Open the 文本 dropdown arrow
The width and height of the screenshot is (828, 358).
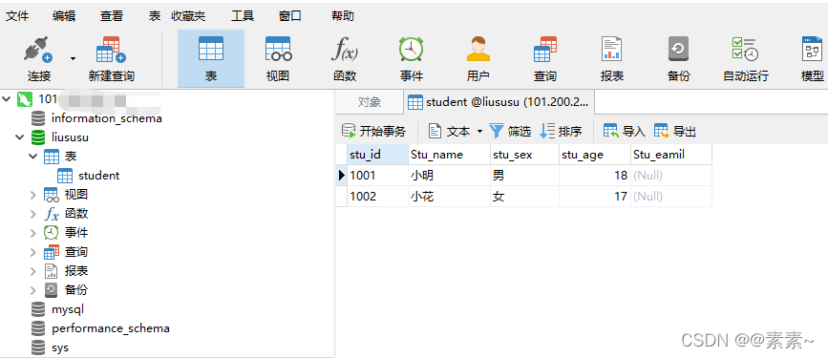coord(479,131)
